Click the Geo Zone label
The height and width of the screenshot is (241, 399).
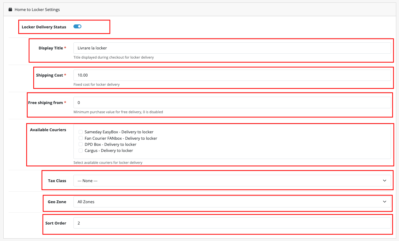pyautogui.click(x=57, y=202)
